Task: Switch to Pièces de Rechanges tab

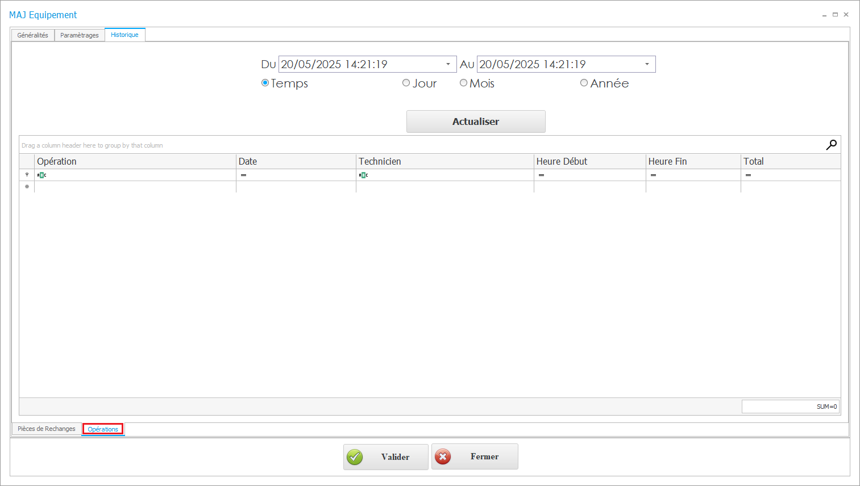Action: pos(47,429)
